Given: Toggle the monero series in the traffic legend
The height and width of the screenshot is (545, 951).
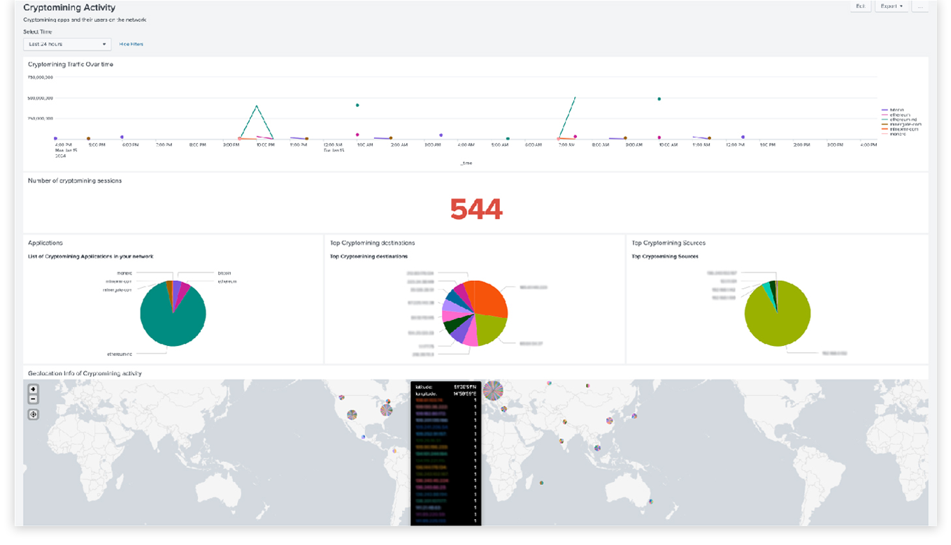Looking at the screenshot, I should pos(899,133).
